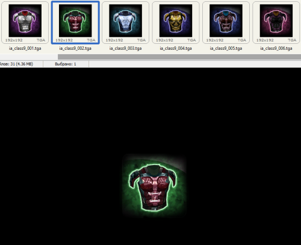This screenshot has width=301, height=245.
Task: Click the ia_class9_006.tga file name
Action: (x=276, y=49)
